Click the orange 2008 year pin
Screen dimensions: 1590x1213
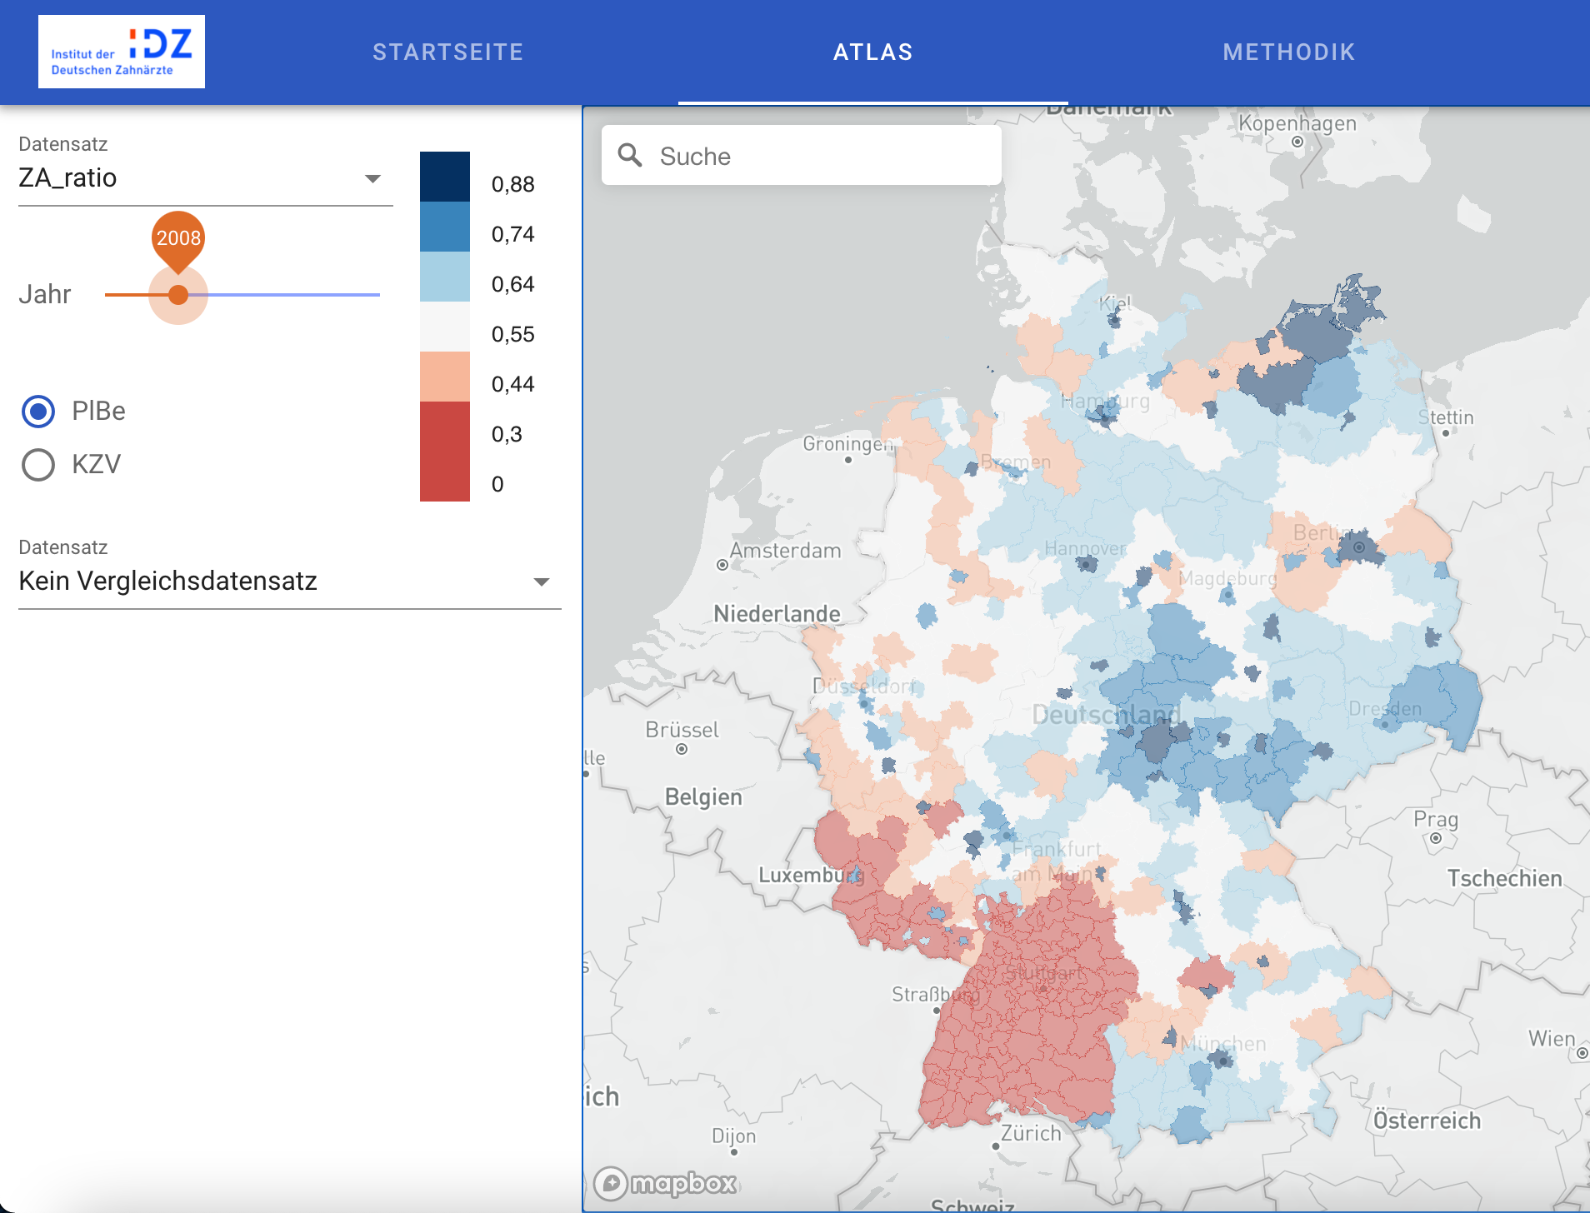178,238
